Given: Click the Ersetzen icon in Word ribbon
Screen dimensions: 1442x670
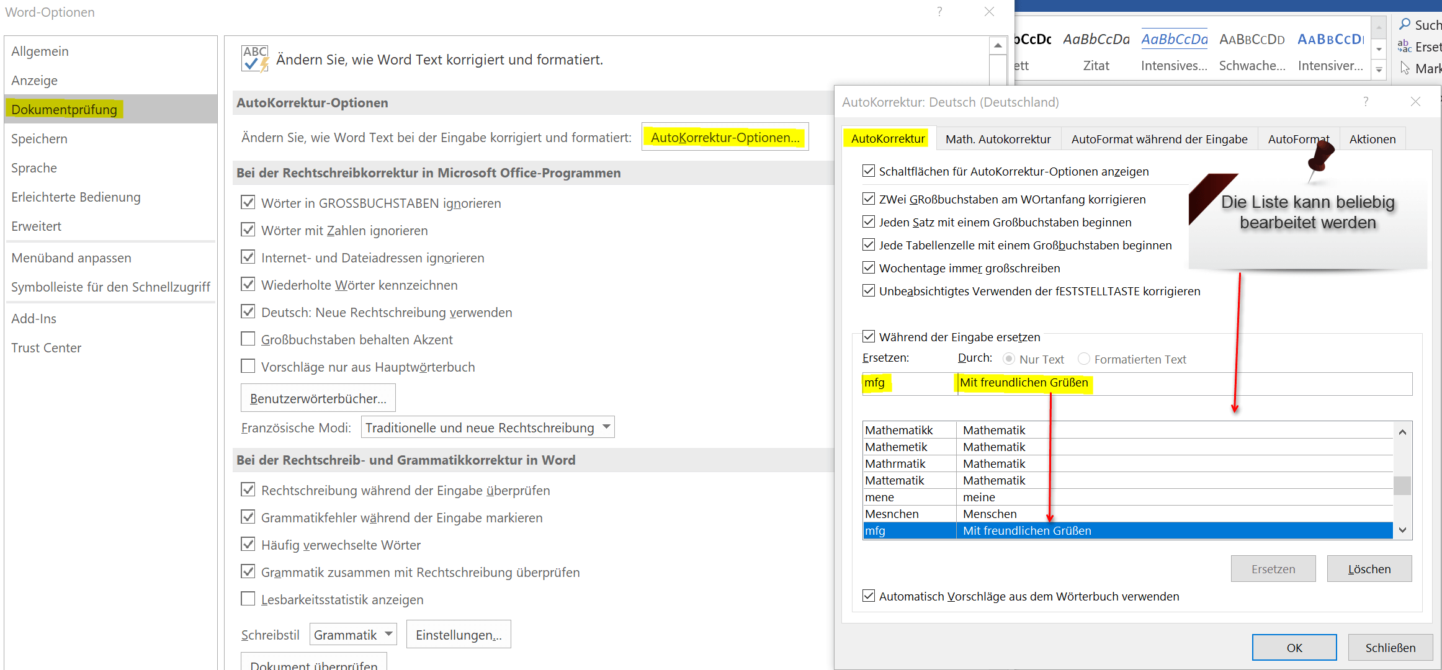Looking at the screenshot, I should (1405, 46).
